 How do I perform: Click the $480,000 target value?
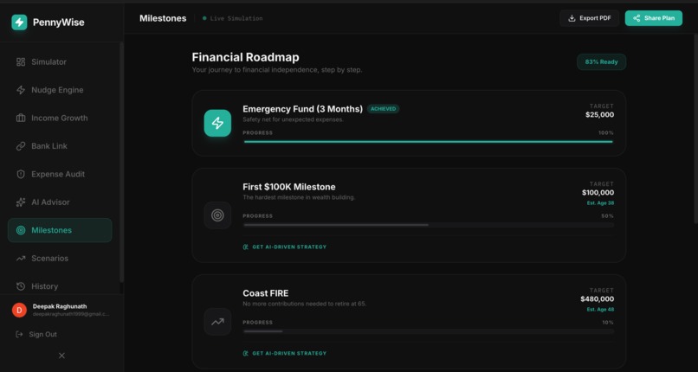click(597, 299)
